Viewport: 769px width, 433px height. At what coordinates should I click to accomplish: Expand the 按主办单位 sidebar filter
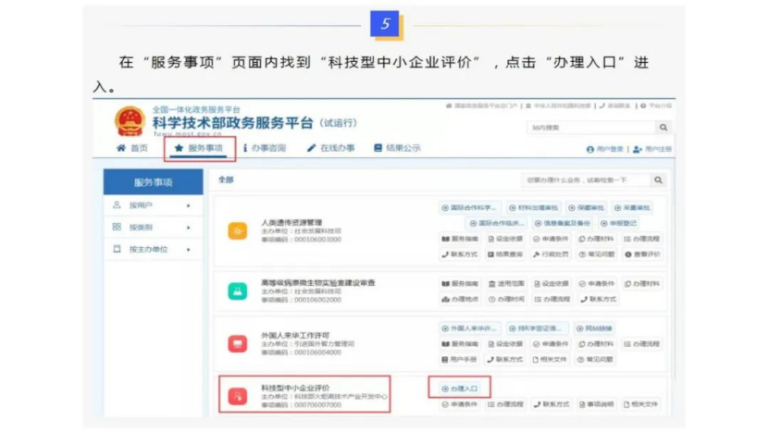(x=153, y=249)
